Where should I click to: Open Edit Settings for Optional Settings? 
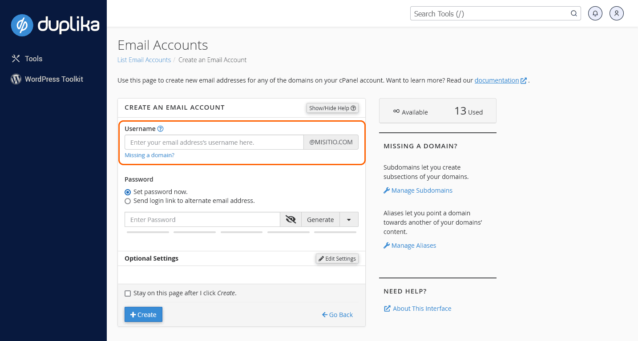point(337,258)
